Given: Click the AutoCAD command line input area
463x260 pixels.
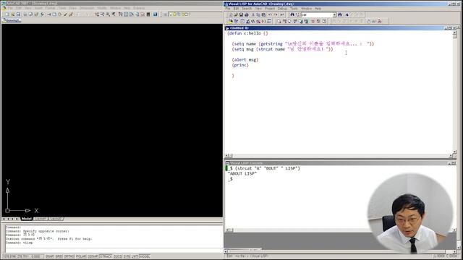Looking at the screenshot, I should pos(114,250).
